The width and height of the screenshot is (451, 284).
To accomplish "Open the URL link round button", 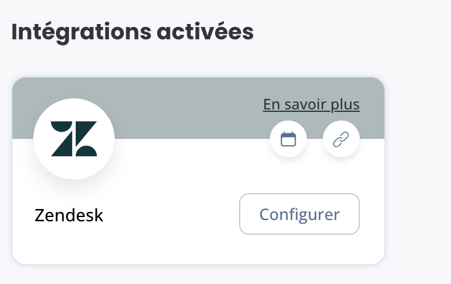I will point(341,139).
